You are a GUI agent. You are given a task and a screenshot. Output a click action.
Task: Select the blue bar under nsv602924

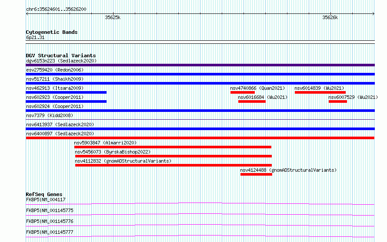[200, 111]
